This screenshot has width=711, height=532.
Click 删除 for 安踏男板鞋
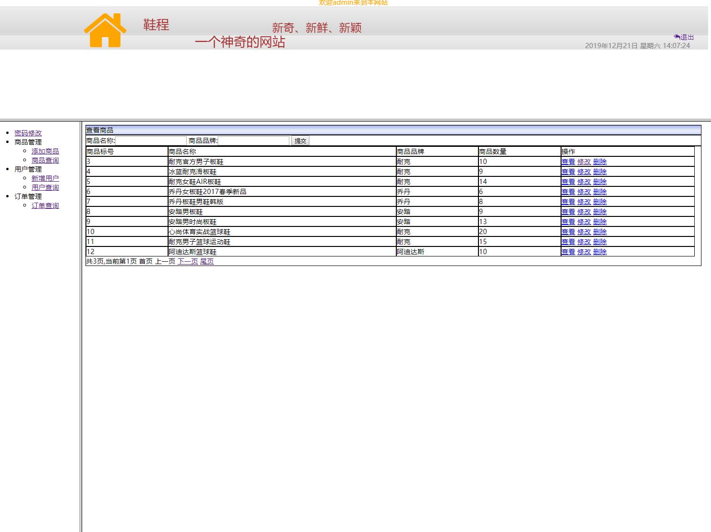click(601, 212)
